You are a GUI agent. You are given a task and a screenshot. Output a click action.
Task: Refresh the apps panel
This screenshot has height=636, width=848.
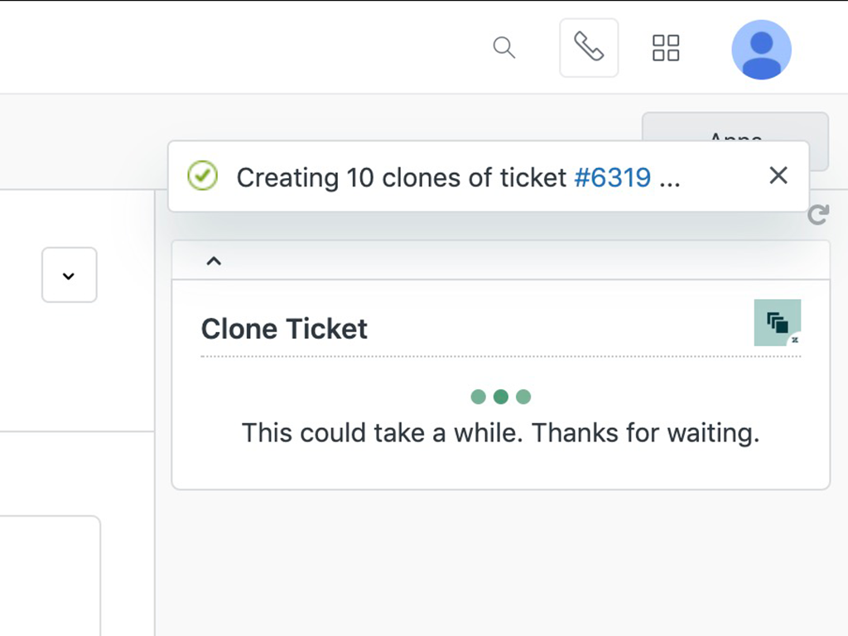point(818,215)
